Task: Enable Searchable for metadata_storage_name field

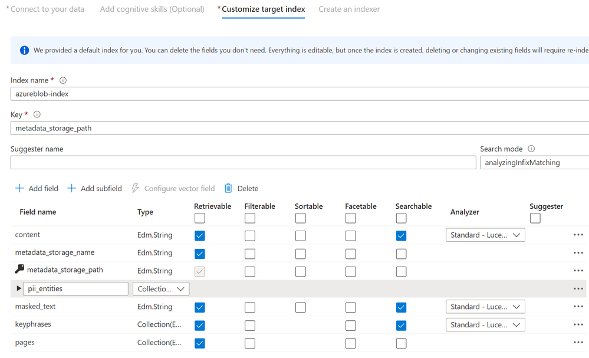Action: [x=402, y=254]
